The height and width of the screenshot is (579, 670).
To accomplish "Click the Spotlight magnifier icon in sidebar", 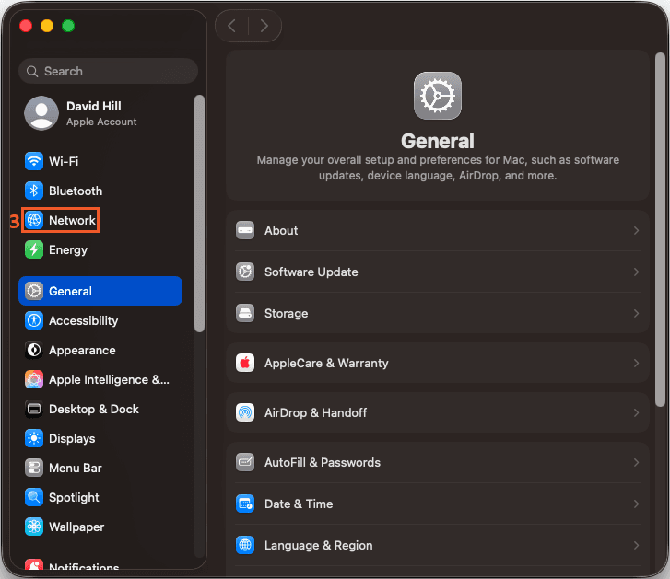I will tap(34, 497).
